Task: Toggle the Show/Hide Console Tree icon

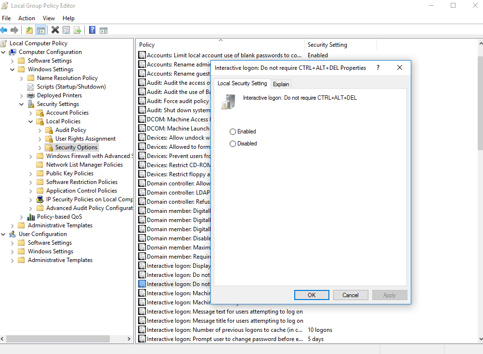Action: point(40,30)
